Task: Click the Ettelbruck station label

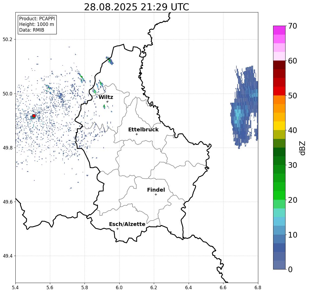Action: point(143,129)
